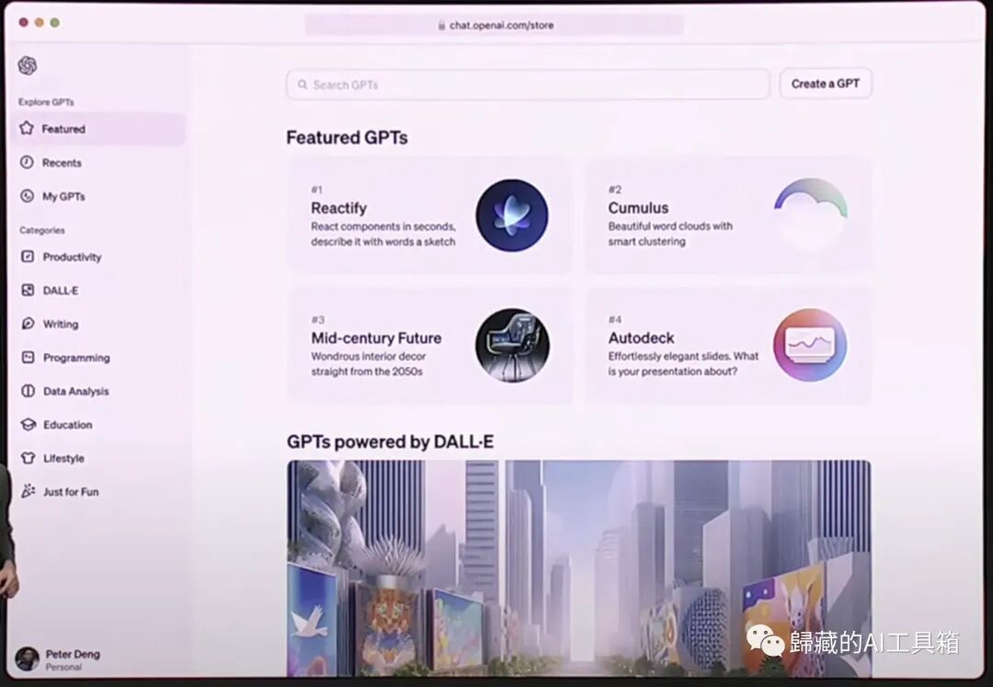Click the Just for Fun party icon
Viewport: 993px width, 687px height.
coord(28,491)
